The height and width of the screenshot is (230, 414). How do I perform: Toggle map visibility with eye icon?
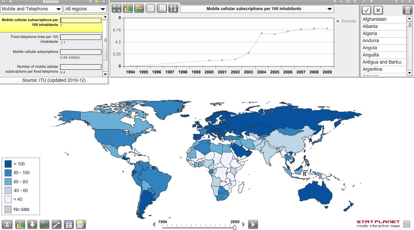[x=7, y=224]
